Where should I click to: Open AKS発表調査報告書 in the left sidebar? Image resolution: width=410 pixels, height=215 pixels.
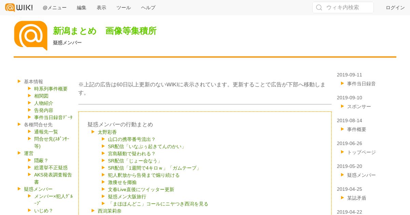(x=53, y=178)
